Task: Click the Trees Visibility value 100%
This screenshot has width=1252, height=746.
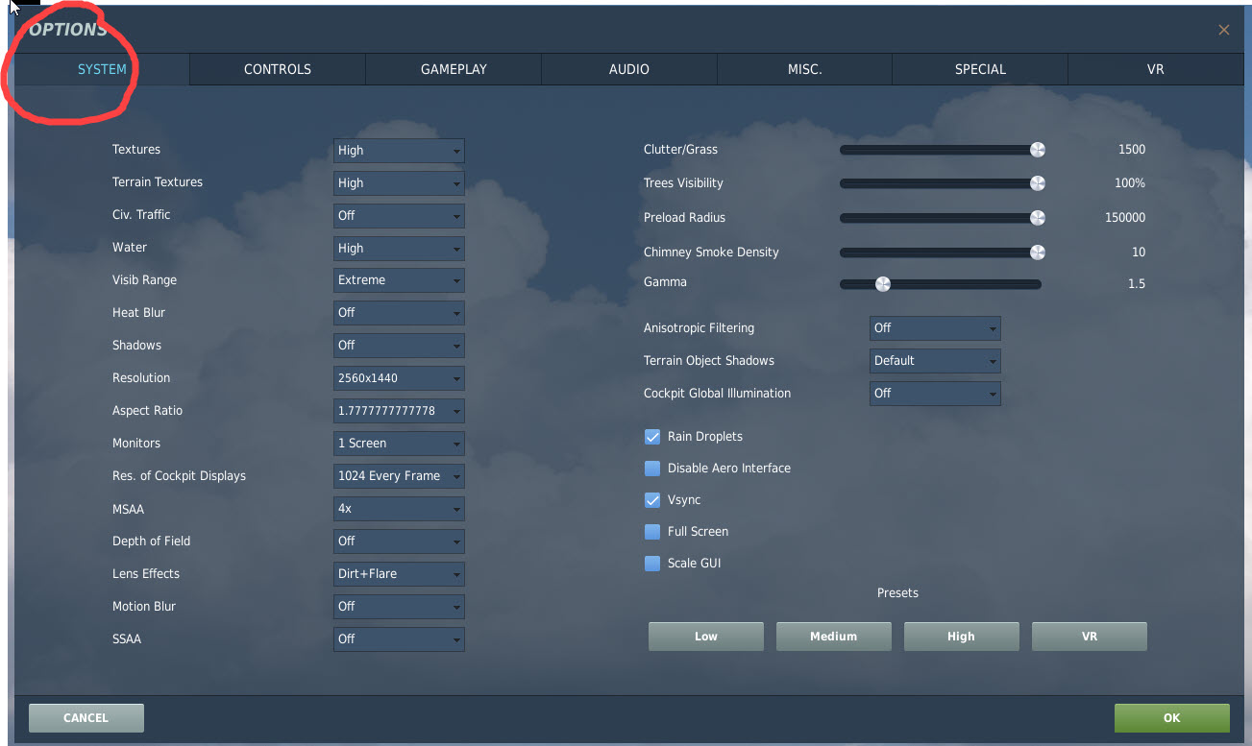Action: pos(1130,183)
